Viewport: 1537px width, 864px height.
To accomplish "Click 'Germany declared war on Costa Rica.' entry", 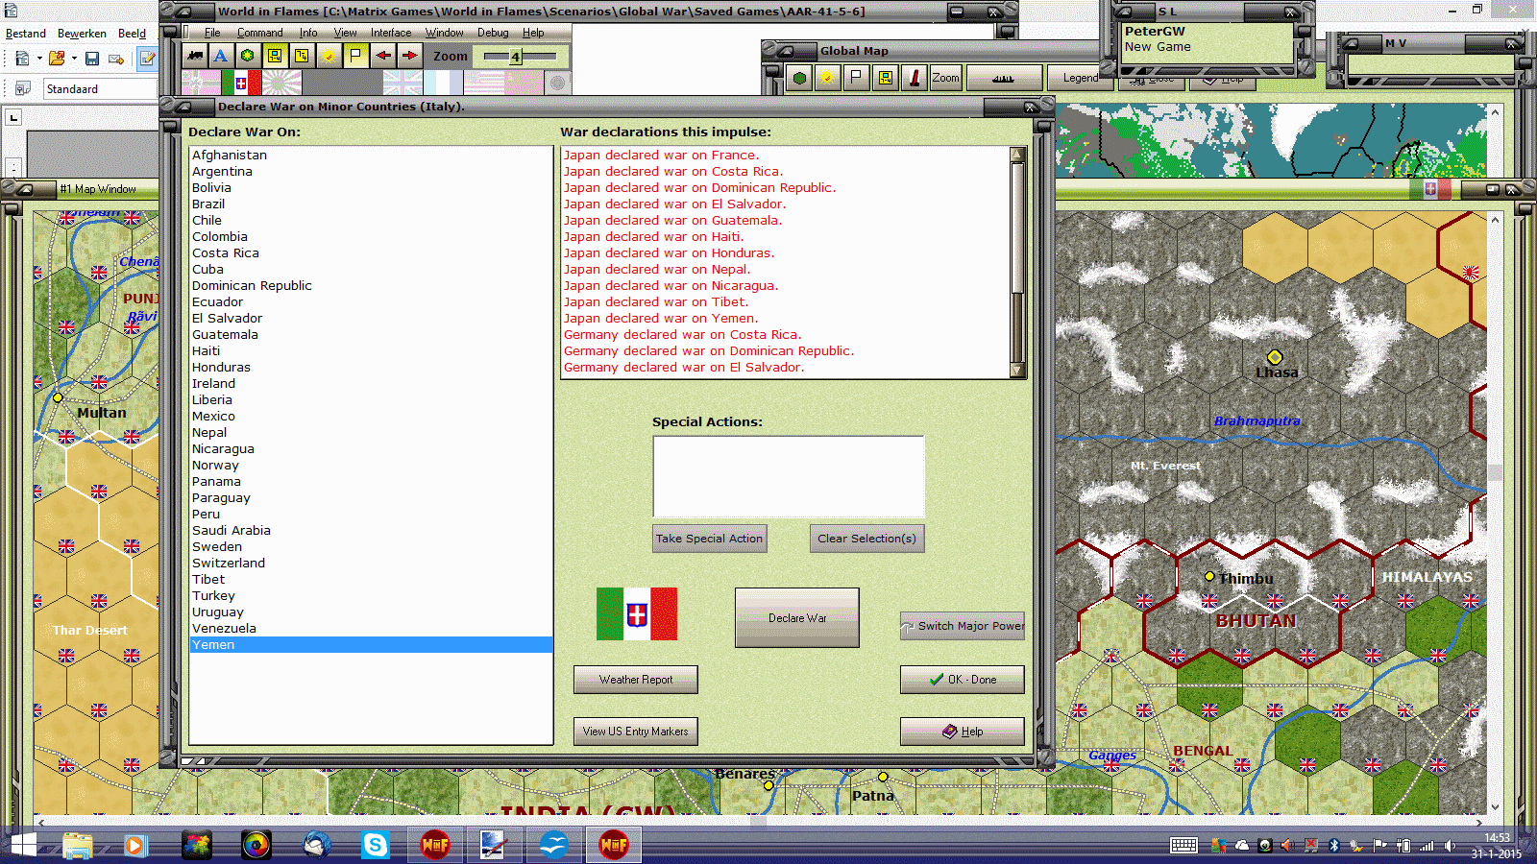I will coord(682,334).
